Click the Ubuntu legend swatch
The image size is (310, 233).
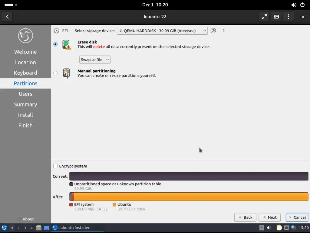coord(114,204)
